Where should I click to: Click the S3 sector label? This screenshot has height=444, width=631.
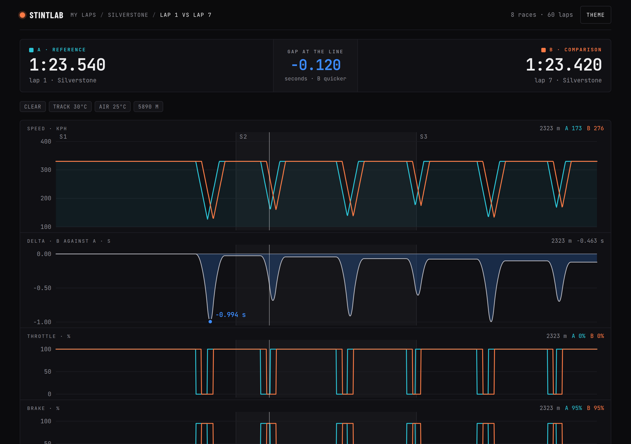coord(424,137)
